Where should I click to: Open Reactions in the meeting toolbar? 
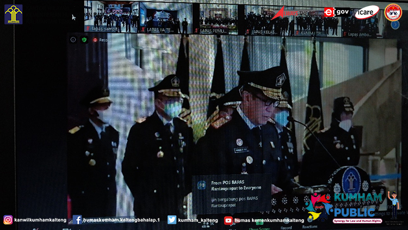pyautogui.click(x=310, y=227)
